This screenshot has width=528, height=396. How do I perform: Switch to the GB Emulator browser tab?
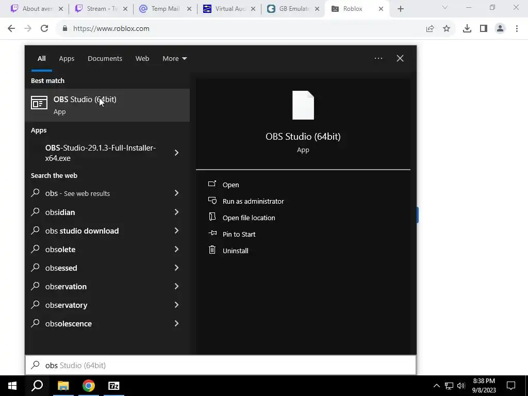293,9
